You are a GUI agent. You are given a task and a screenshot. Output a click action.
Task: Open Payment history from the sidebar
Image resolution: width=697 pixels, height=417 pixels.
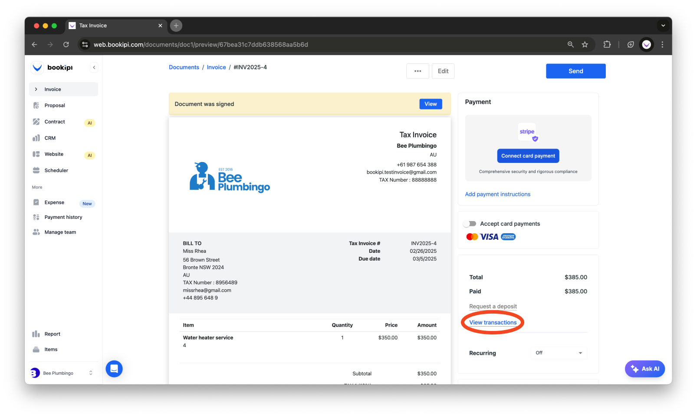coord(63,217)
